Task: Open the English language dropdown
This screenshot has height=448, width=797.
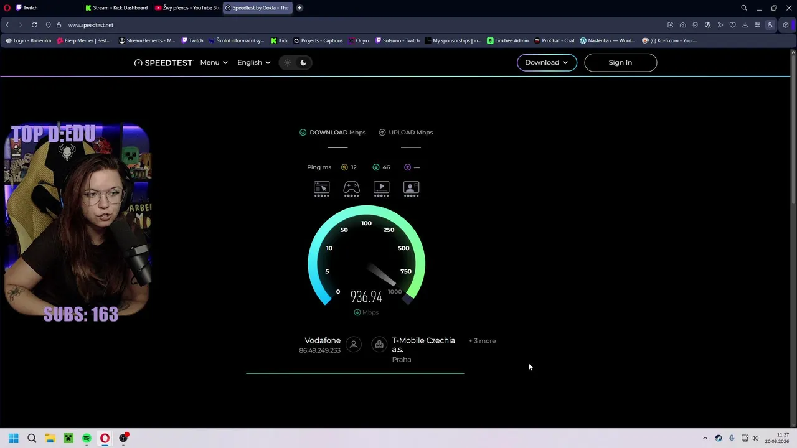Action: click(254, 62)
